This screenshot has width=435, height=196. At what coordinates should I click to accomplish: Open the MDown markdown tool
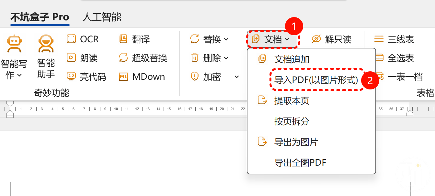coord(142,77)
